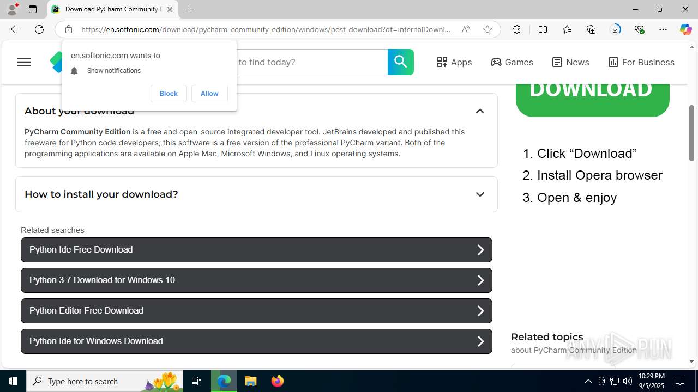Add this page to favorites

[488, 29]
